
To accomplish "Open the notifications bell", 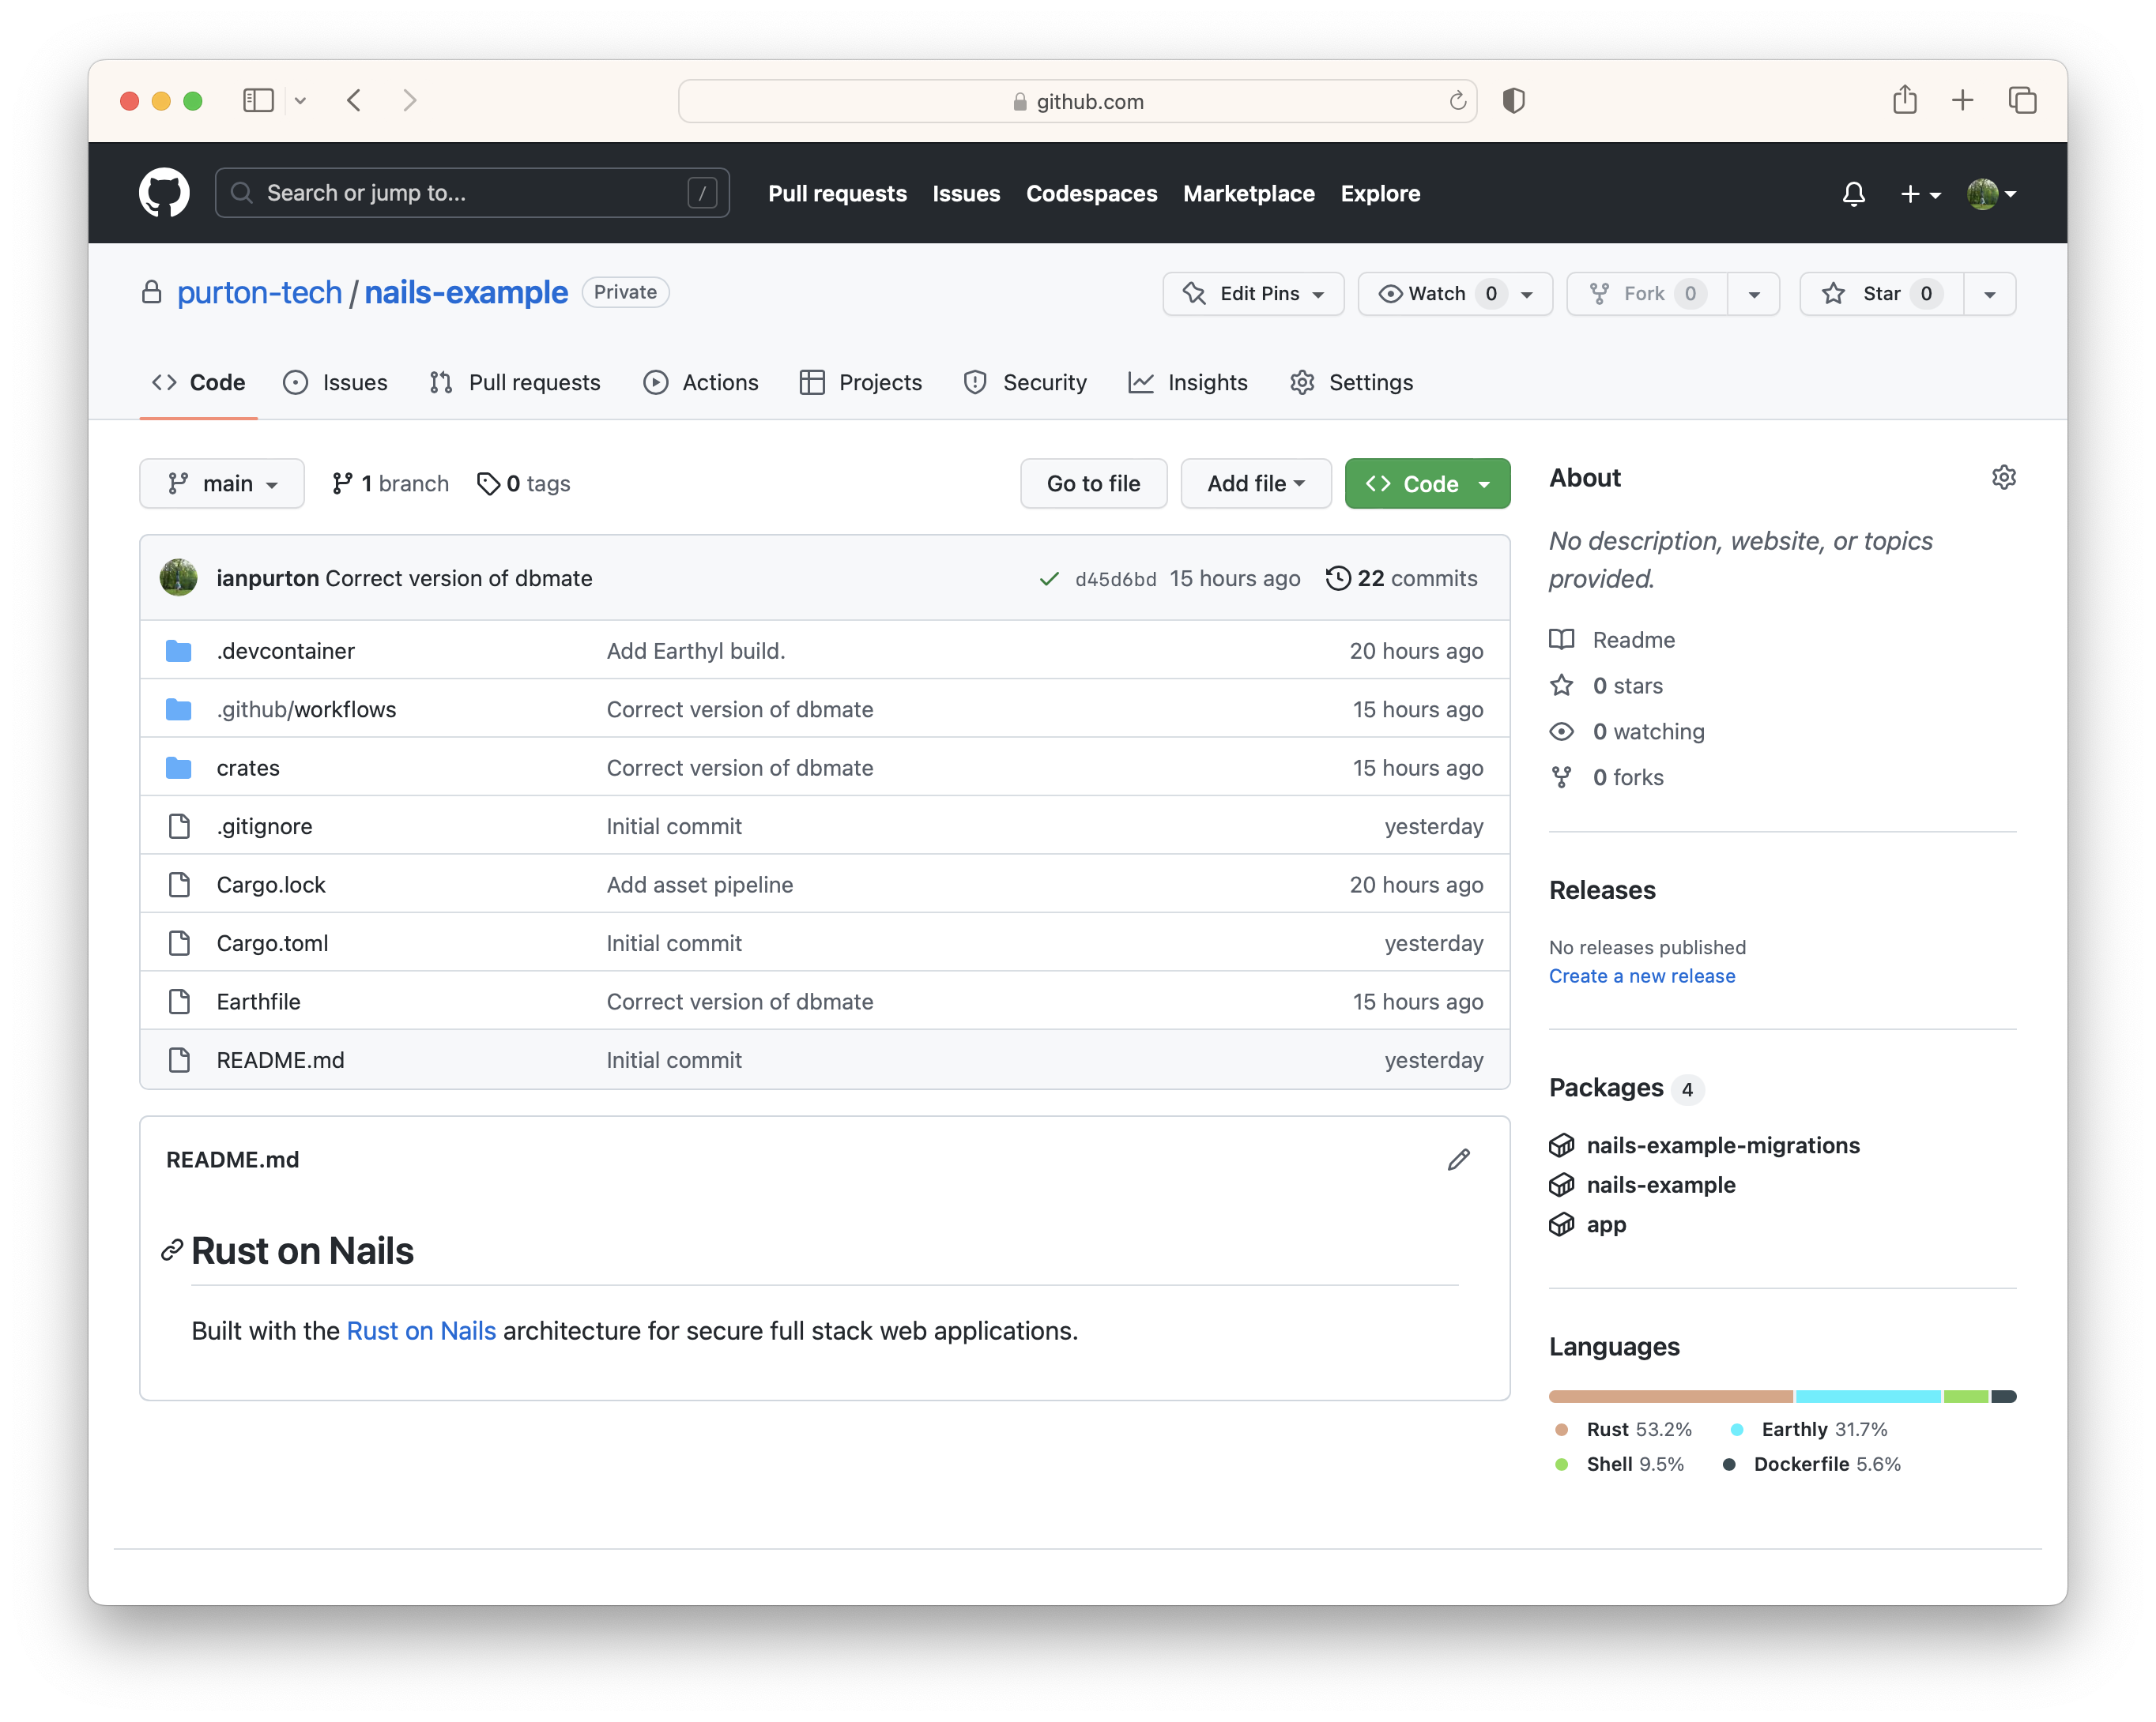I will (1853, 194).
